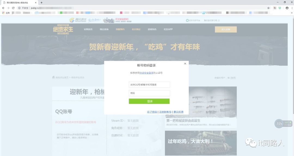294x156 pixels.
Task: Show hidden bookmarks with the » chevron
Action: (292, 13)
